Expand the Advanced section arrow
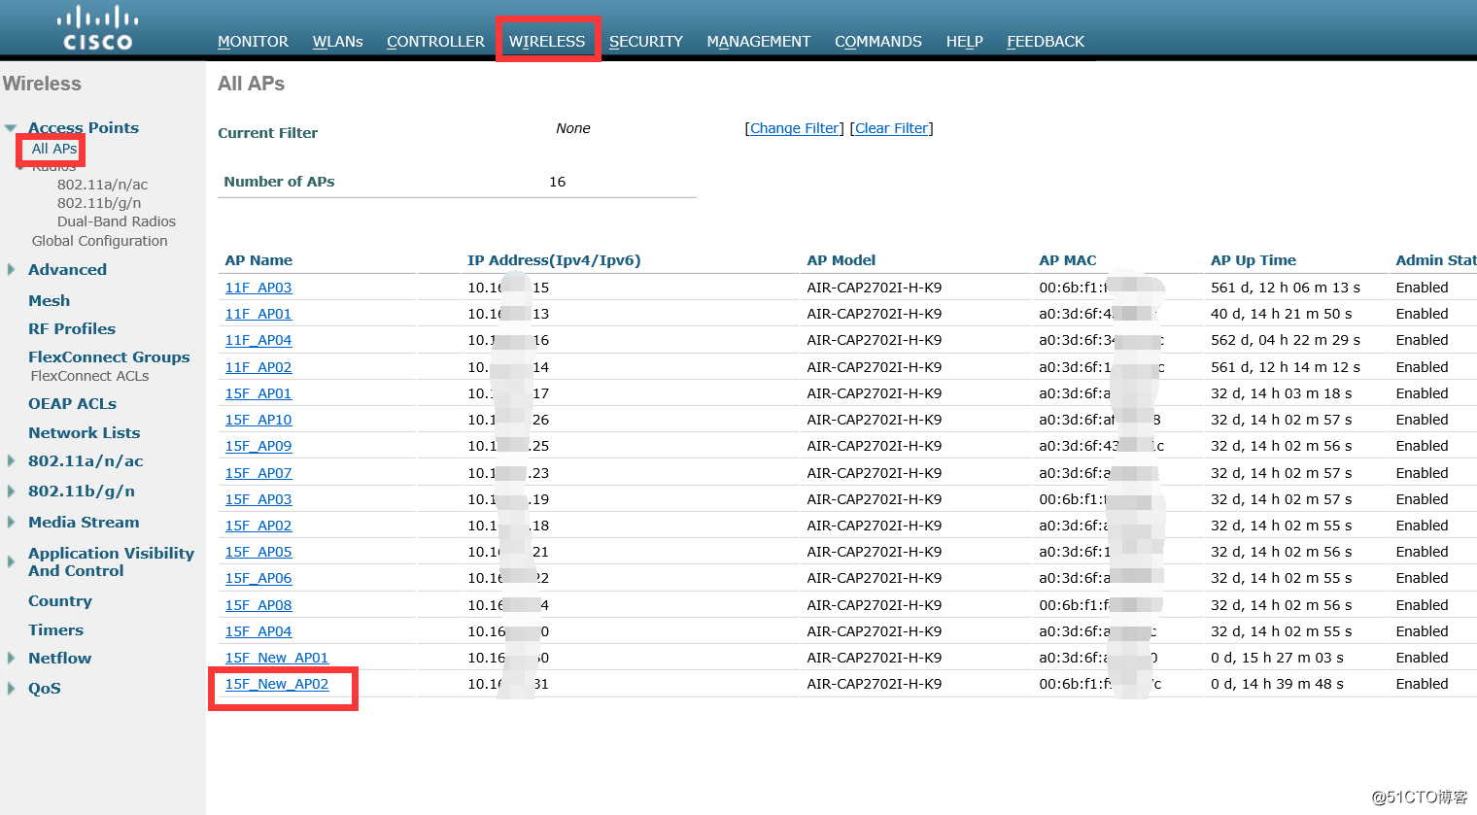This screenshot has width=1477, height=815. point(11,270)
